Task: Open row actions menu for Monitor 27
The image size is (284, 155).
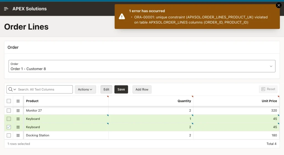Action: point(18,110)
